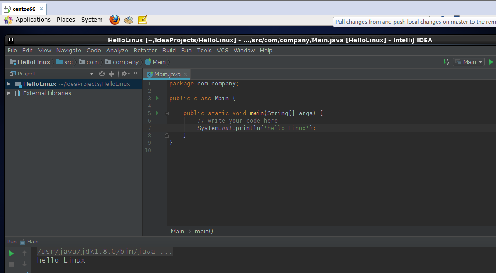Open the Window menu
Screen dimensions: 496x273
pyautogui.click(x=244, y=51)
